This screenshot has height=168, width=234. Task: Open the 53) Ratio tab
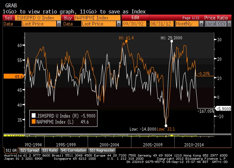(49, 150)
